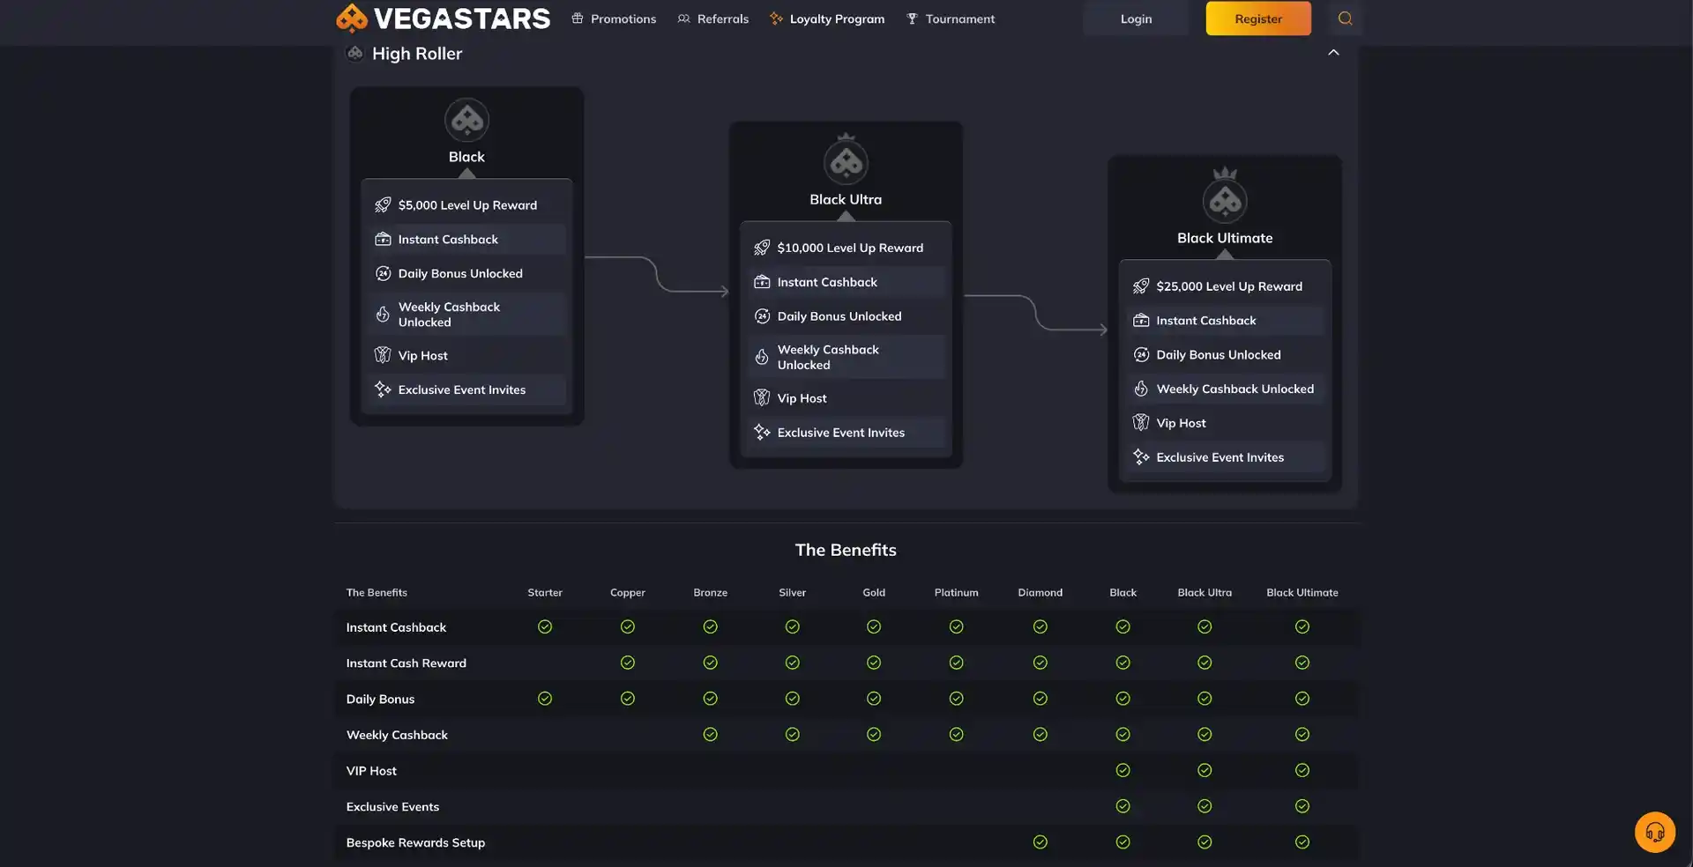Screen dimensions: 1693x867
Task: Click the VIP Host row label
Action: coord(371,771)
